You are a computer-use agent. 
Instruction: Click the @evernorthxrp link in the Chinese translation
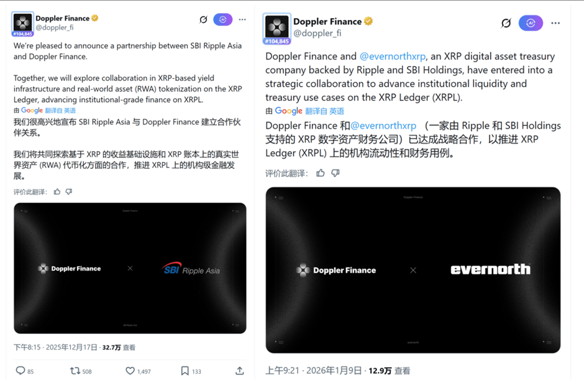pos(383,126)
